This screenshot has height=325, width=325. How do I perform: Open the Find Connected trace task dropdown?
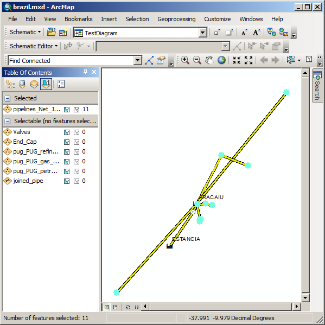click(138, 61)
